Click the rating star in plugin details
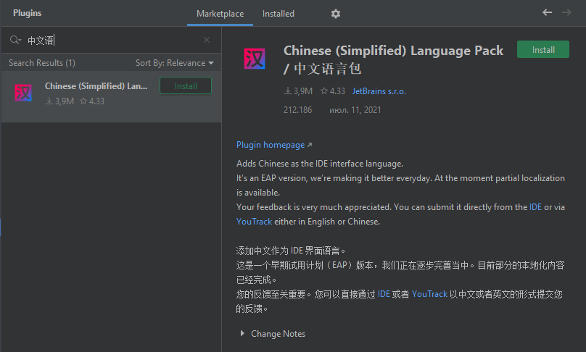The width and height of the screenshot is (586, 352). click(x=324, y=91)
